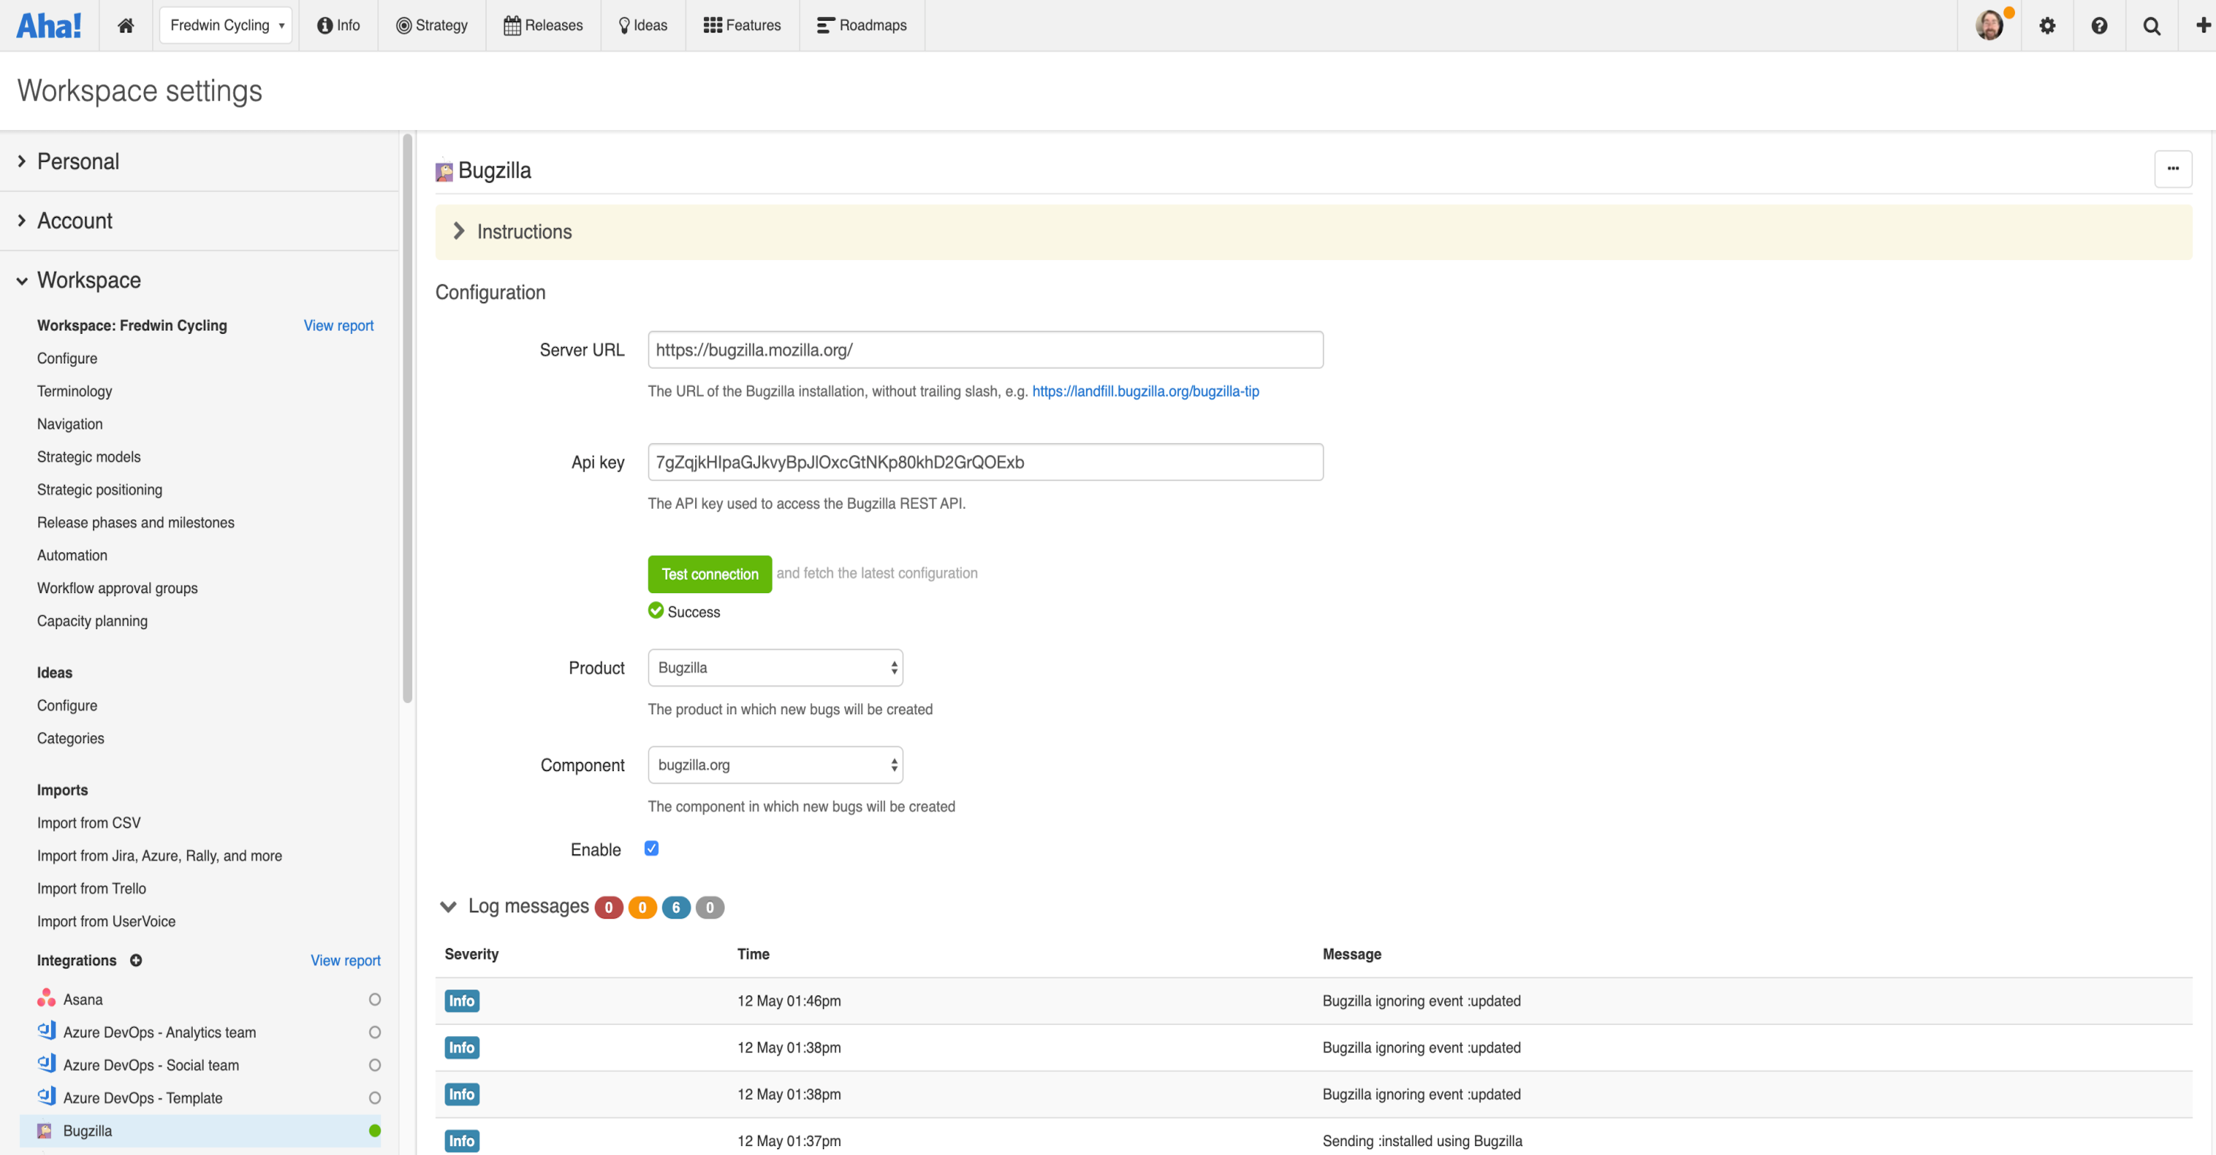Click the plus icon next to Integrations
2216x1155 pixels.
(137, 961)
